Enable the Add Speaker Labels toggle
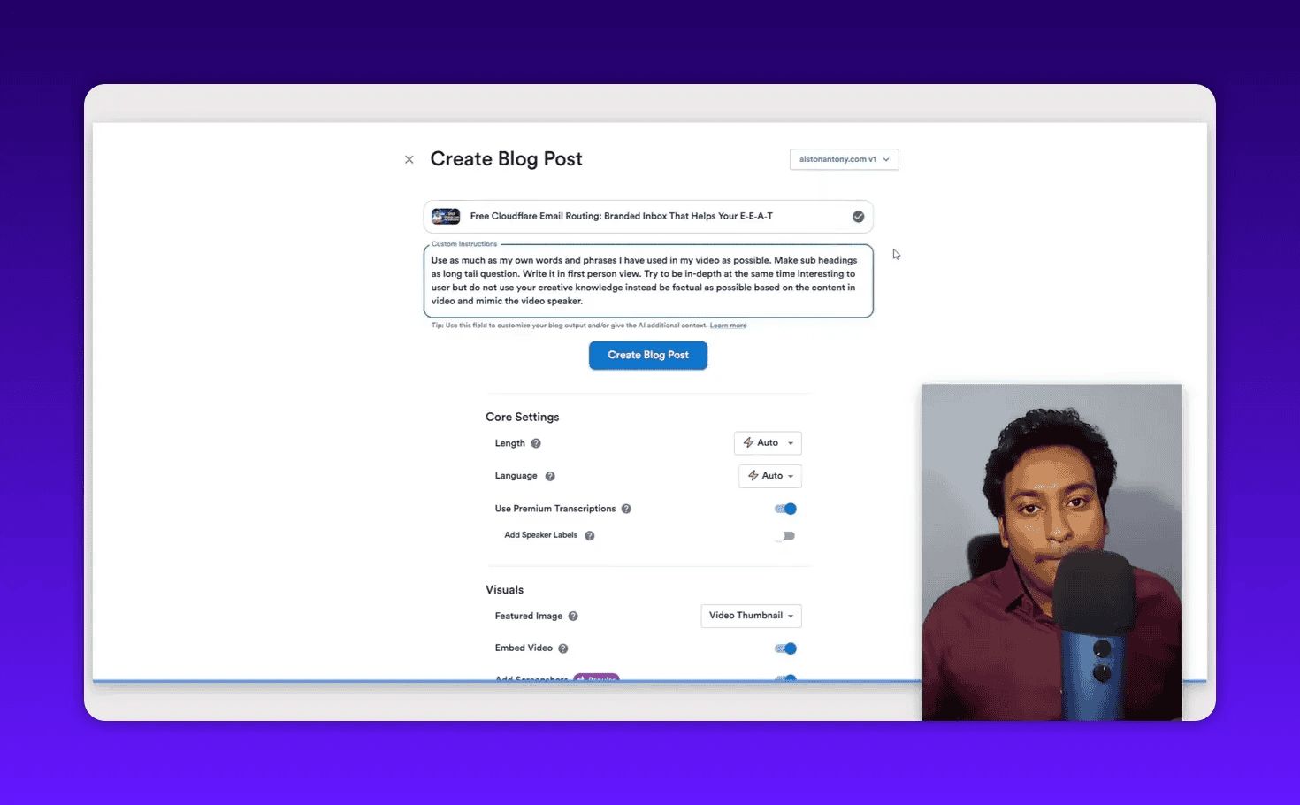Image resolution: width=1300 pixels, height=805 pixels. click(x=784, y=535)
